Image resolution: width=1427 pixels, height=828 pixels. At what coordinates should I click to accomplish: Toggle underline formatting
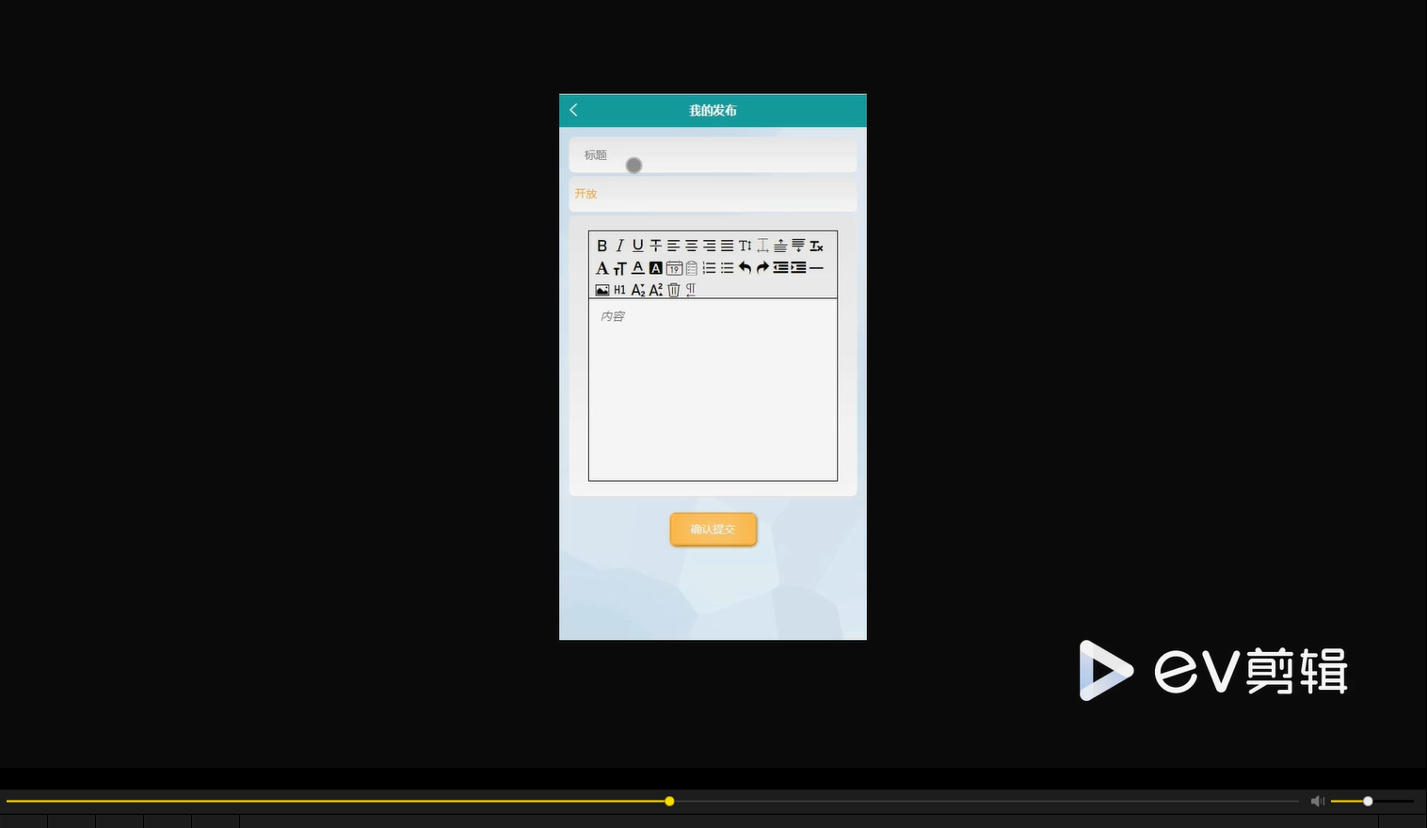coord(638,246)
